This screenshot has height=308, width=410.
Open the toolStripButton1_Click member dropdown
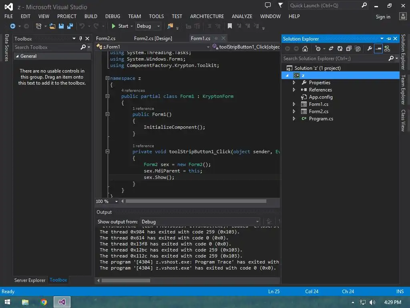click(x=246, y=47)
